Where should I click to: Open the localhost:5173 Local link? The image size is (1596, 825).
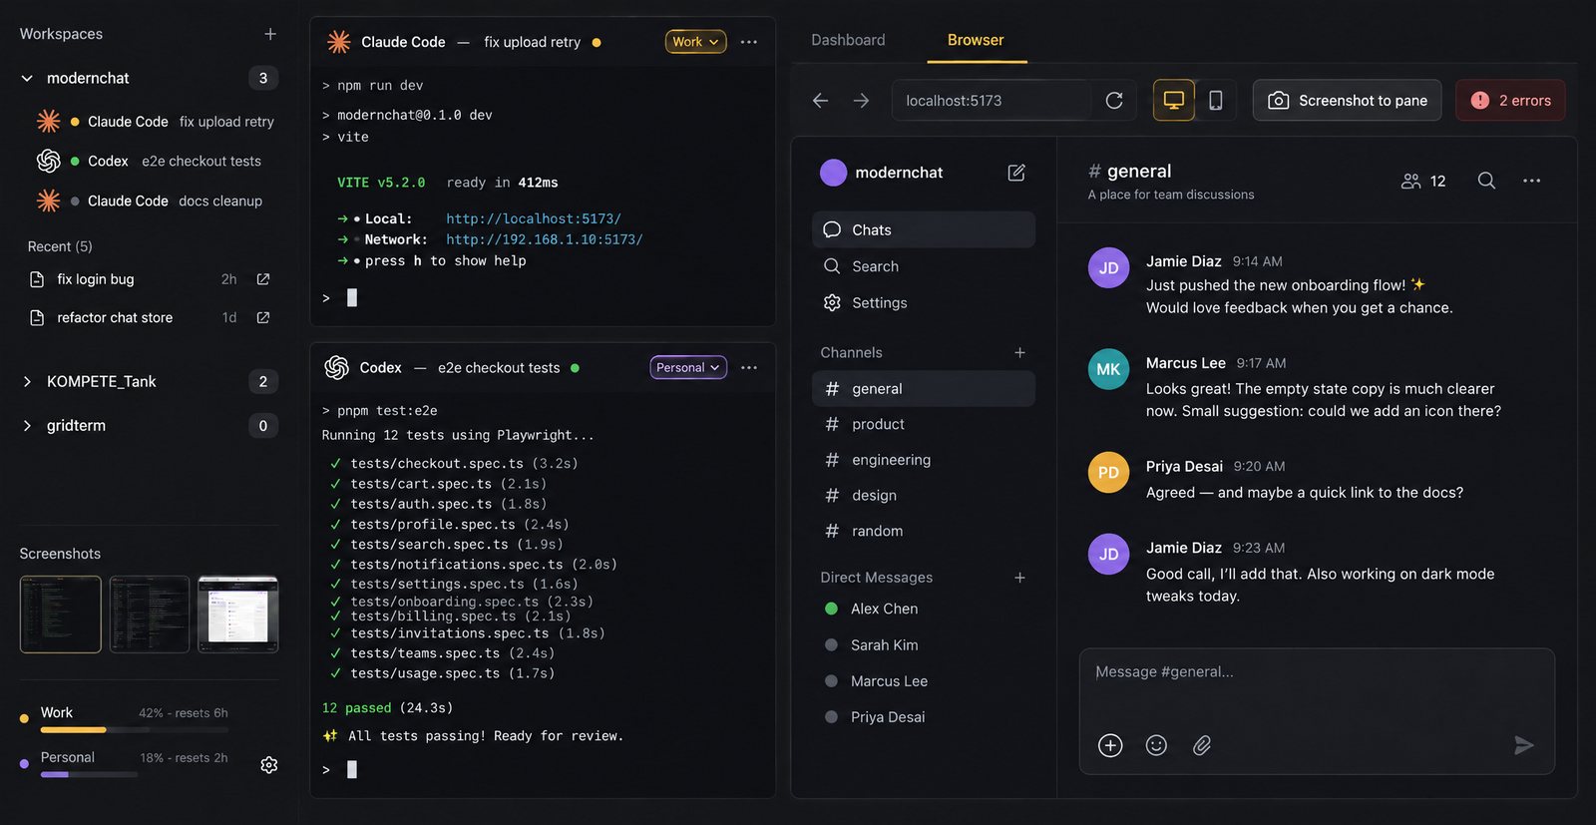534,218
